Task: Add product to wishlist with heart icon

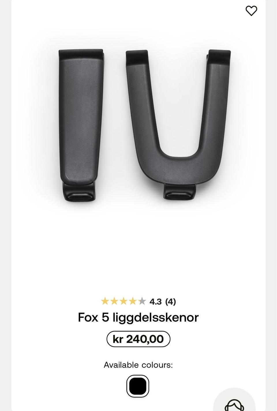Action: 251,11
